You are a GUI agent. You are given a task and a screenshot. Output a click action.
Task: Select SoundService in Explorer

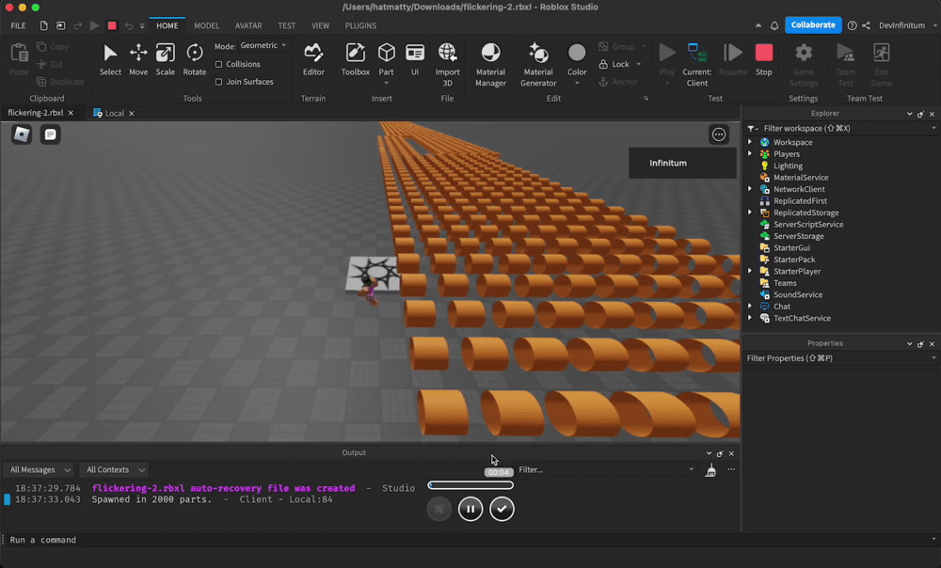[798, 294]
